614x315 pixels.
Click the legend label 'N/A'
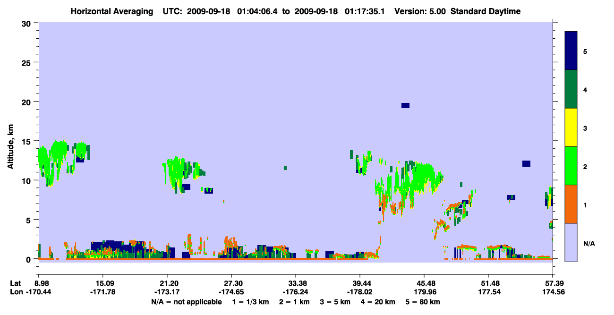[x=588, y=243]
